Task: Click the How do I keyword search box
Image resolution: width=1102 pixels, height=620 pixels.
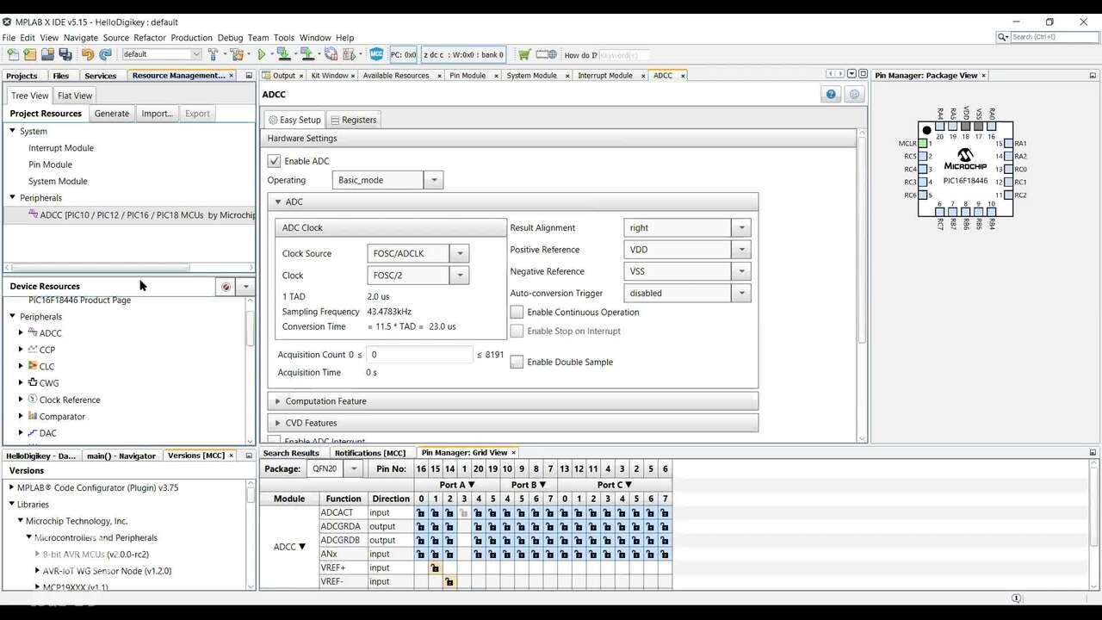Action: (x=623, y=55)
